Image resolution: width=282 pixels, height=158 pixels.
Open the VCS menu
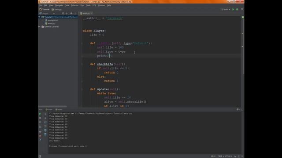tap(94, 5)
